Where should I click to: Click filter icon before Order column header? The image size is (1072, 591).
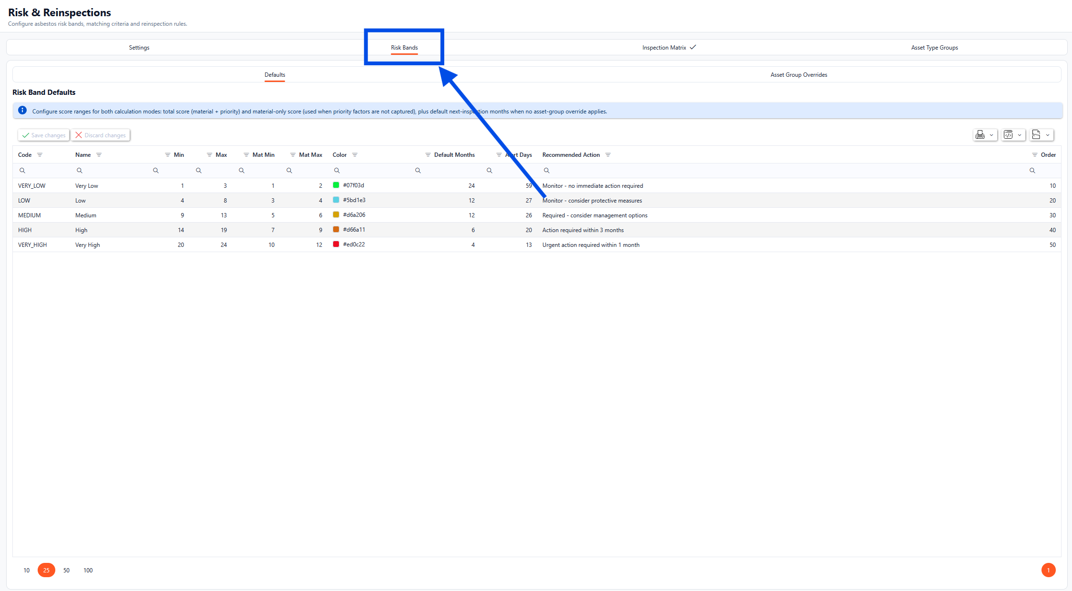click(x=1034, y=155)
